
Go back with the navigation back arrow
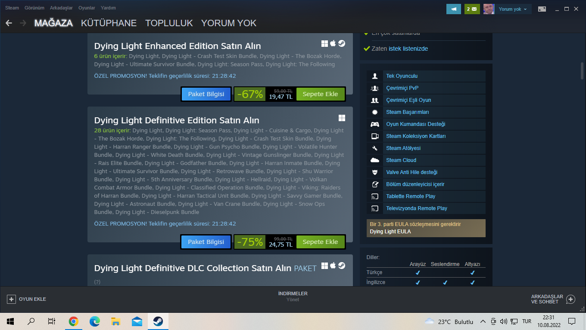click(9, 23)
